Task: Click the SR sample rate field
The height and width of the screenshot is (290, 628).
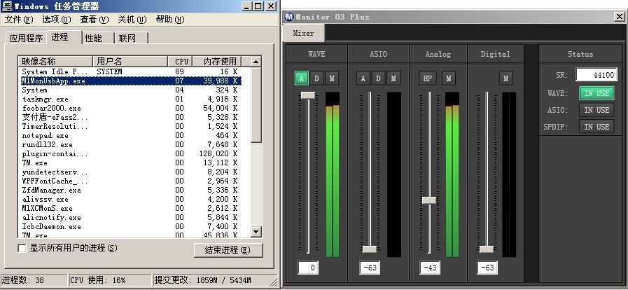Action: click(x=595, y=74)
